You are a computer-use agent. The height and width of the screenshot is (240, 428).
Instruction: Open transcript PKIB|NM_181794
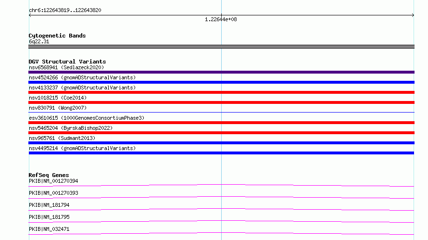pos(49,205)
